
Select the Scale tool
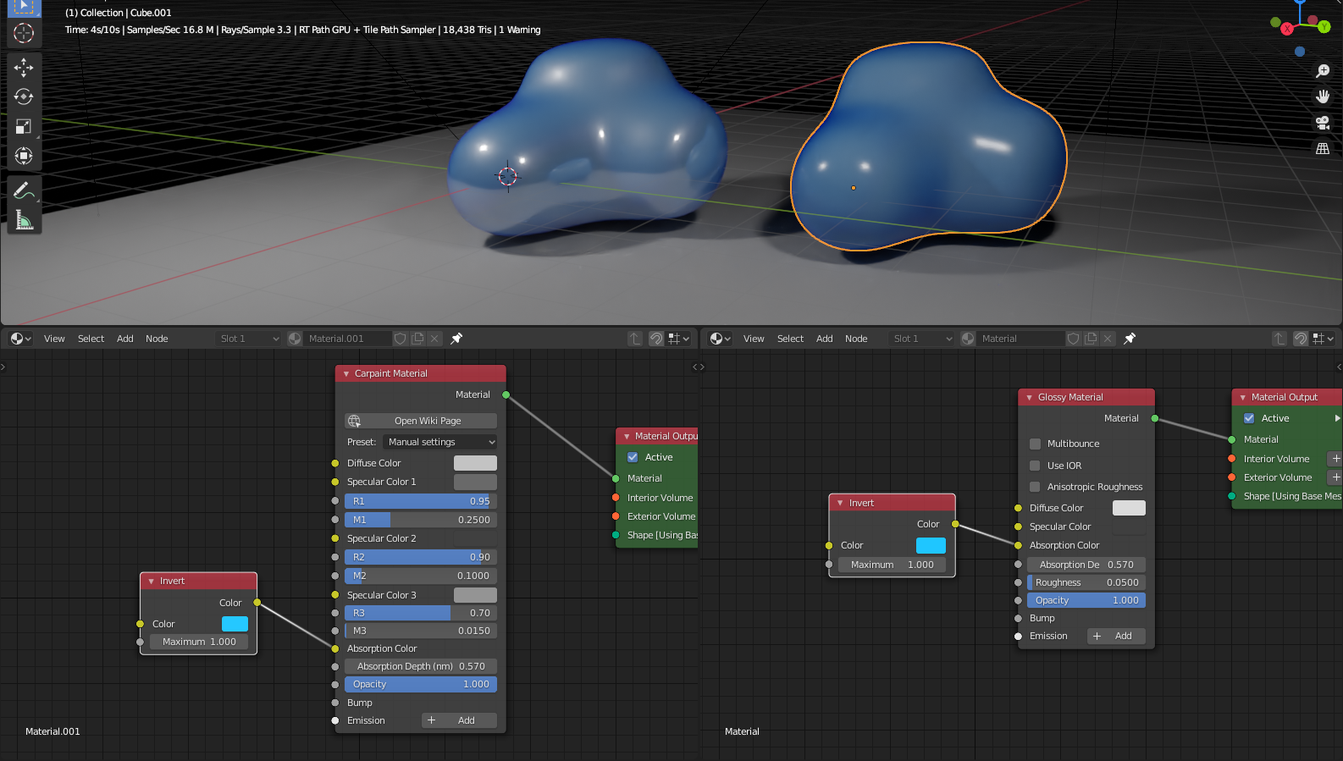24,126
